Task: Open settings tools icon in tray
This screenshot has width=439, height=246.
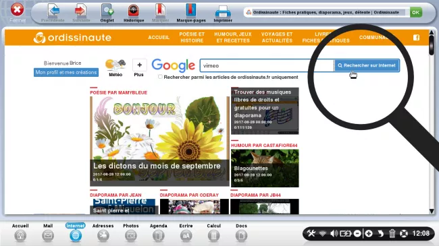Action: tap(311, 233)
